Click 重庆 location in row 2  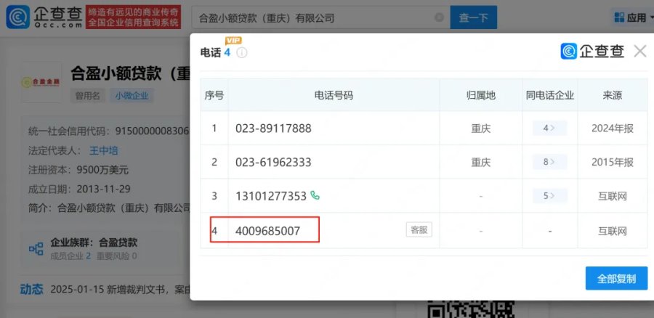click(x=480, y=162)
